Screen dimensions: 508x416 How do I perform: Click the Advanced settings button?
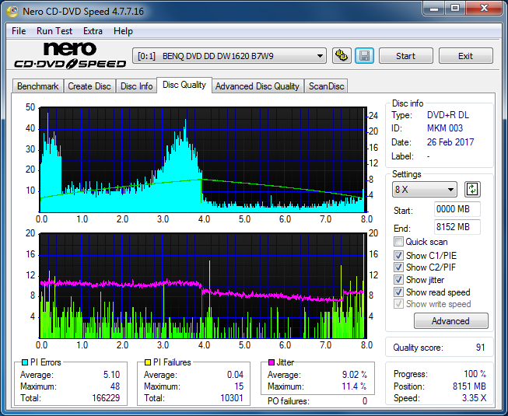tap(450, 321)
